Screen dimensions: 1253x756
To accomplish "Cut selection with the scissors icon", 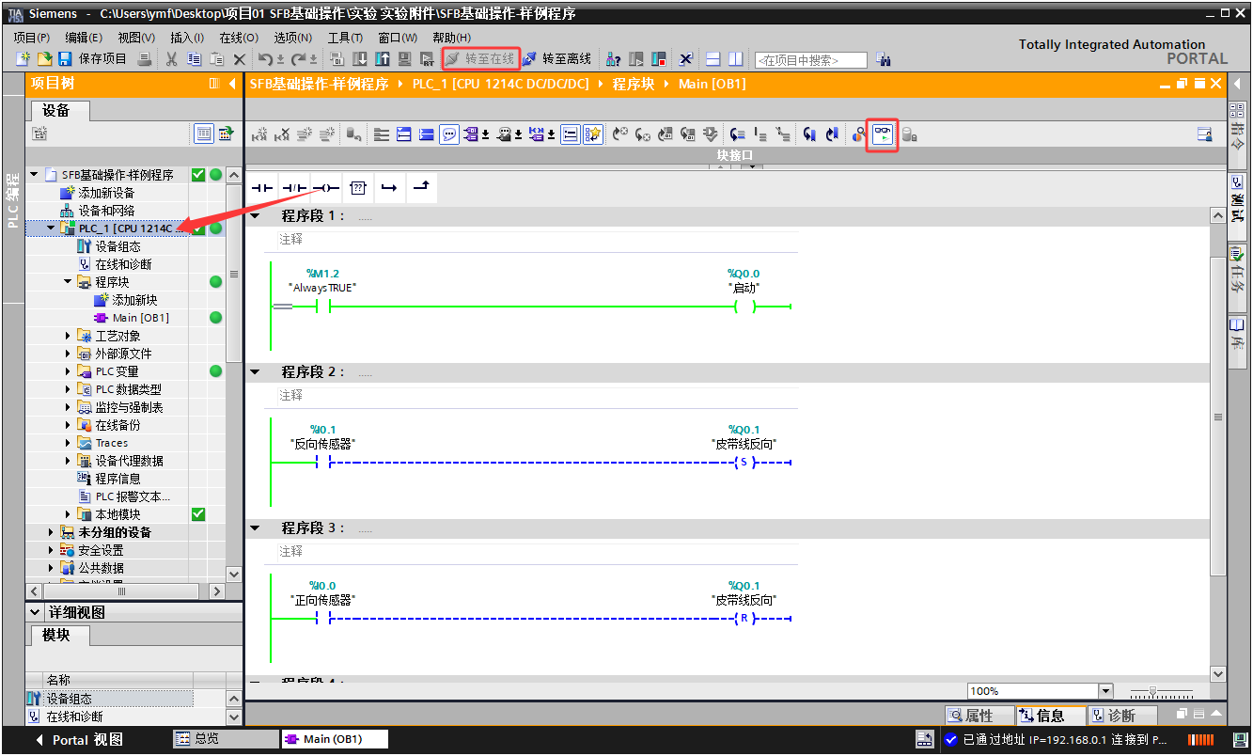I will click(171, 59).
